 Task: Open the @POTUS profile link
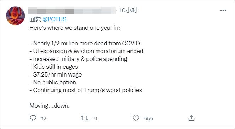click(54, 19)
